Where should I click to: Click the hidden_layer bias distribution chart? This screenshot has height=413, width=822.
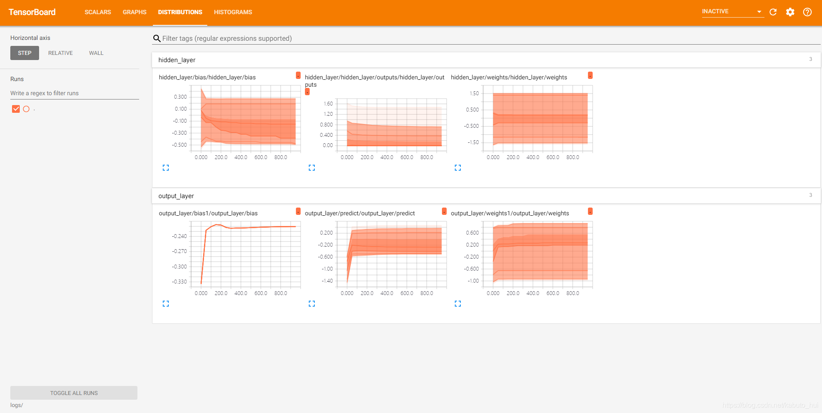[245, 119]
